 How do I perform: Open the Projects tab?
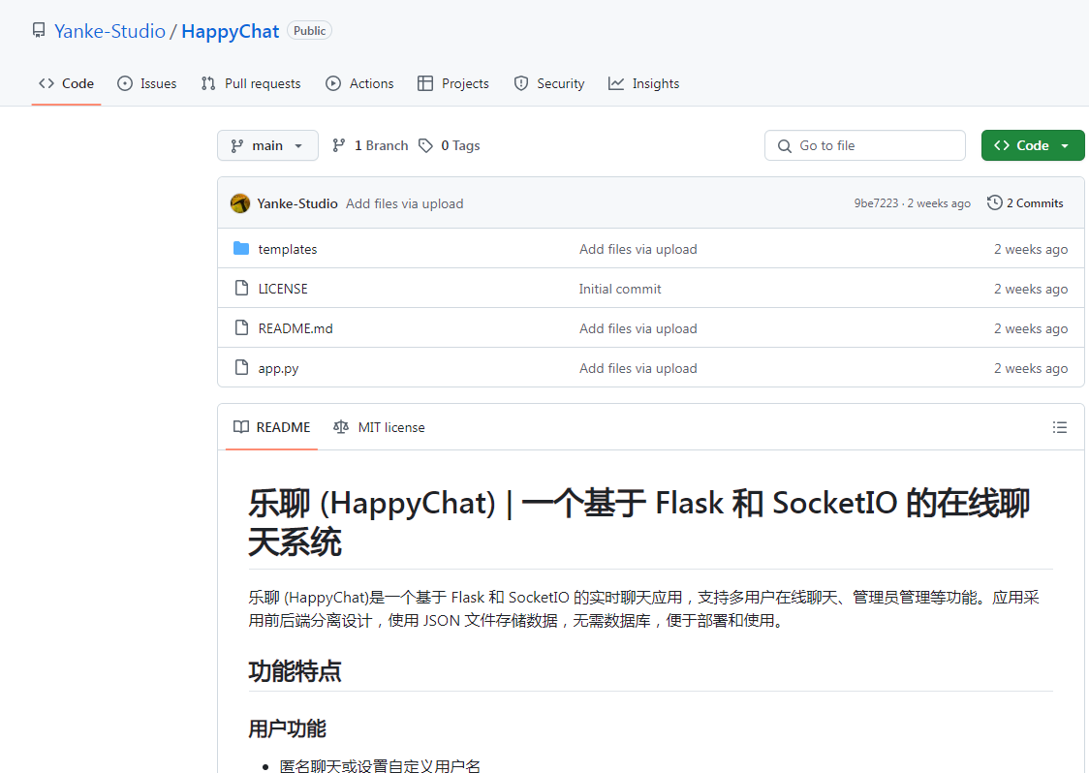[452, 83]
